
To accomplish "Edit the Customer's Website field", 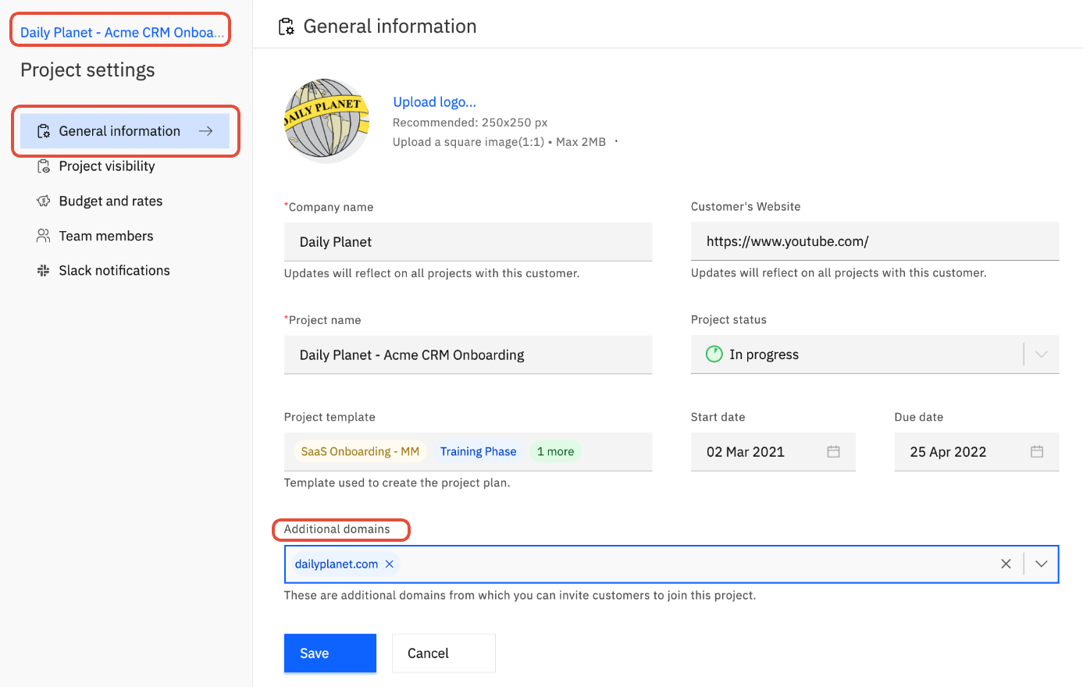I will [875, 241].
